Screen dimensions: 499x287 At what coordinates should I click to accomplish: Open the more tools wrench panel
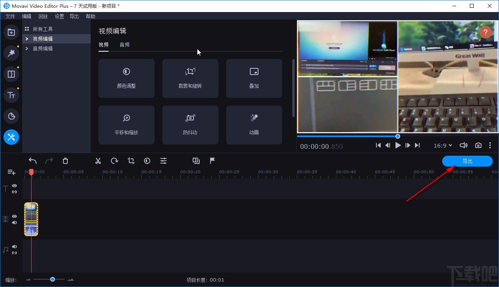pyautogui.click(x=11, y=137)
